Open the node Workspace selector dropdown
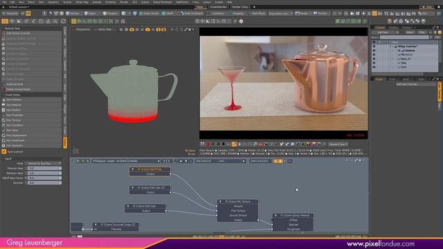The height and width of the screenshot is (249, 443). [126, 161]
